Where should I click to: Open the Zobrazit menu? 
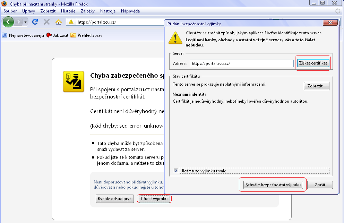pyautogui.click(x=48, y=11)
